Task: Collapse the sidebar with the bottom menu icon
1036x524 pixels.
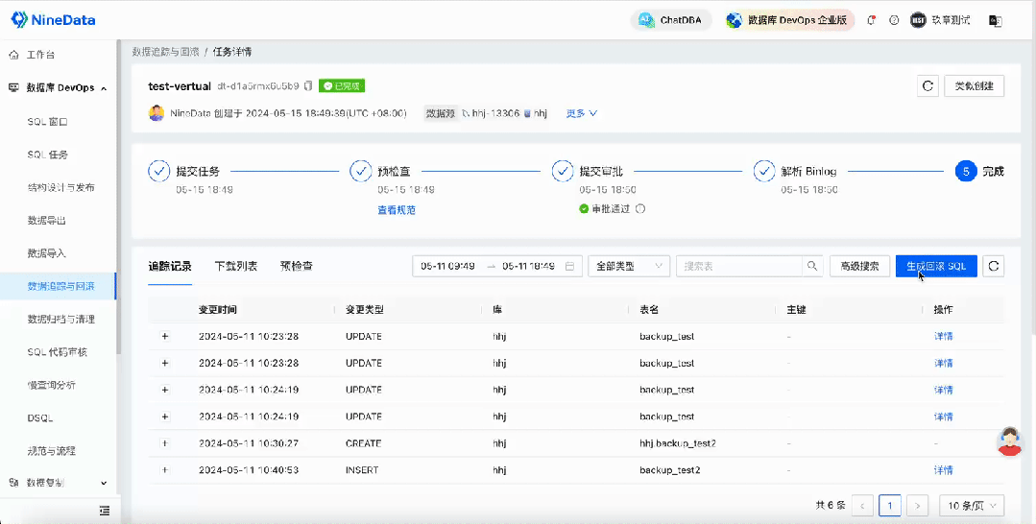Action: [x=105, y=511]
